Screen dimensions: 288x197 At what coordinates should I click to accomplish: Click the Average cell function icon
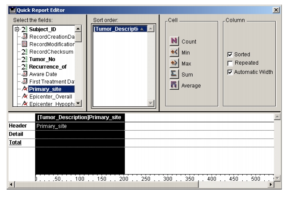(x=174, y=86)
